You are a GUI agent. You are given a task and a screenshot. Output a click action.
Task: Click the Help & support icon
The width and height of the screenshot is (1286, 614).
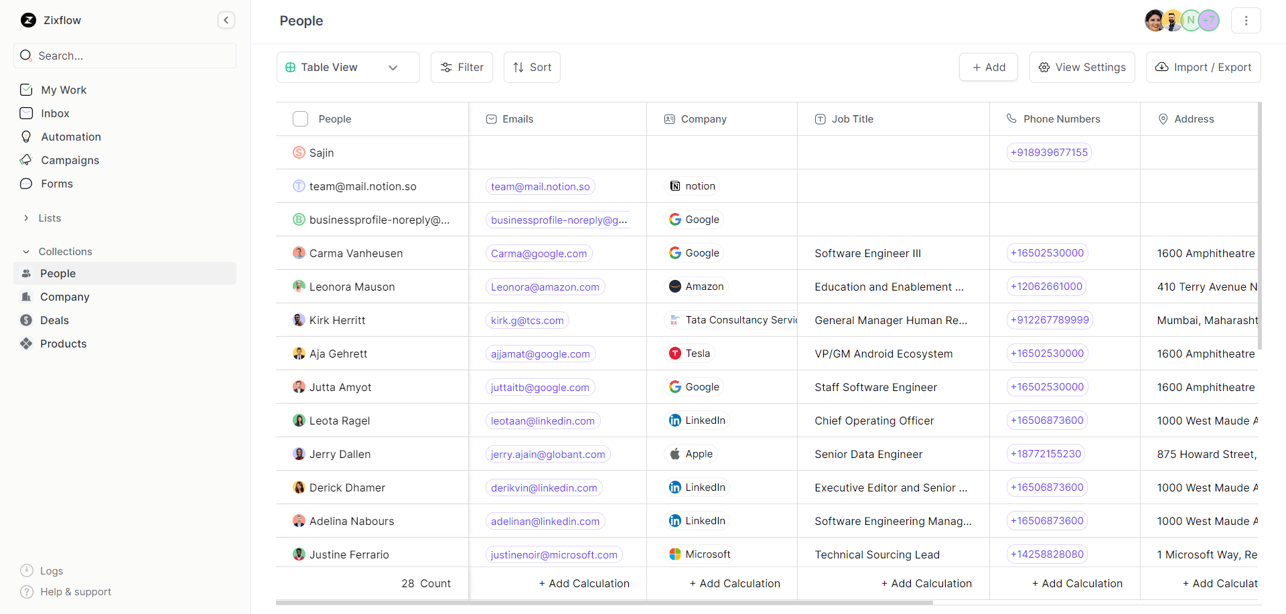pyautogui.click(x=26, y=592)
